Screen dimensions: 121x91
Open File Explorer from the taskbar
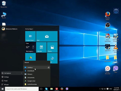[x=51, y=89]
